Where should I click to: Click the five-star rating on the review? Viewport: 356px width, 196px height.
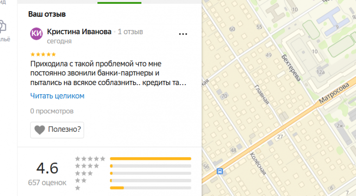43,55
